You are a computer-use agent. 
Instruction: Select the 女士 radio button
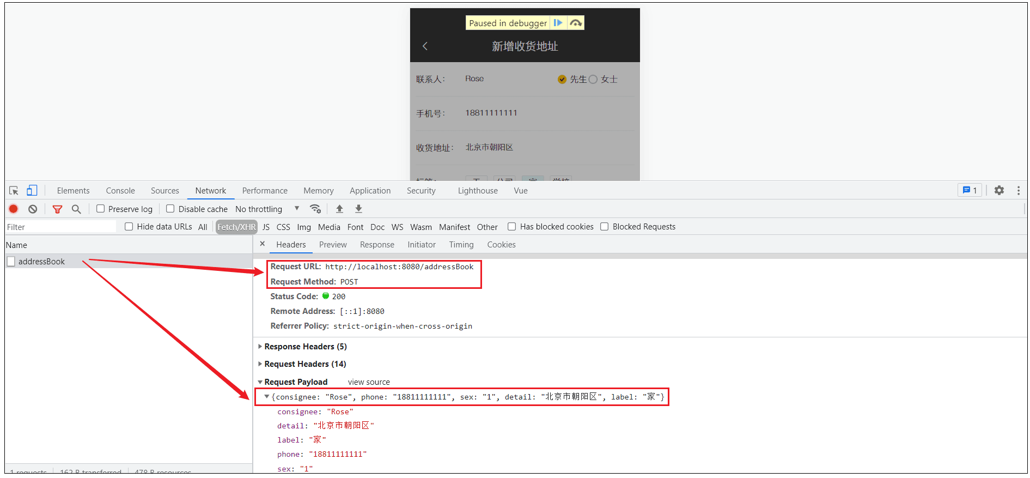coord(593,80)
